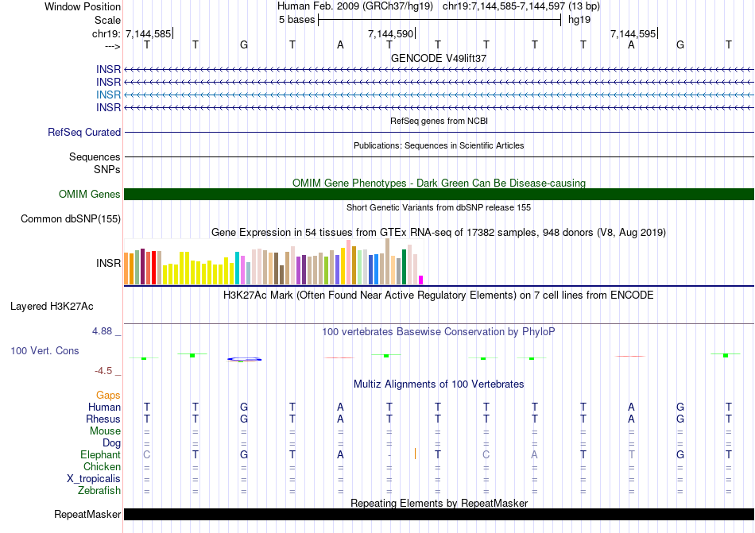Viewport: 755px width, 533px height.
Task: Open the OMIM Gene Phenotypes track title
Action: (439, 183)
